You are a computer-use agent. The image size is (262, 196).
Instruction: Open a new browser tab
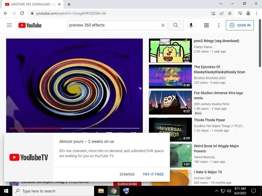[x=69, y=4]
